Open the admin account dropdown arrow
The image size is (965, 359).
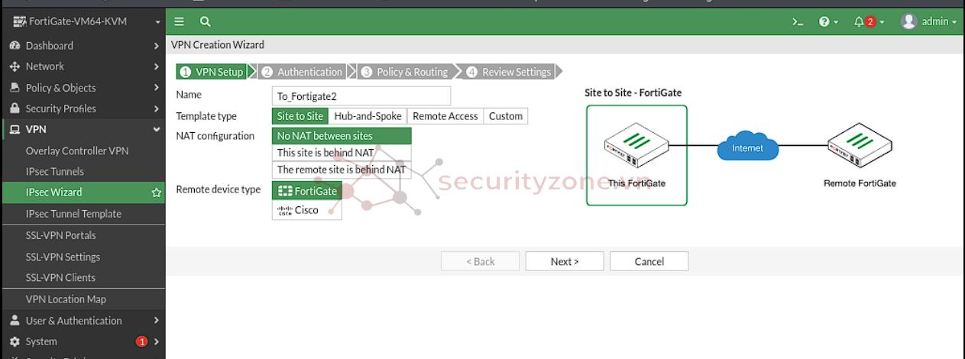tap(954, 22)
